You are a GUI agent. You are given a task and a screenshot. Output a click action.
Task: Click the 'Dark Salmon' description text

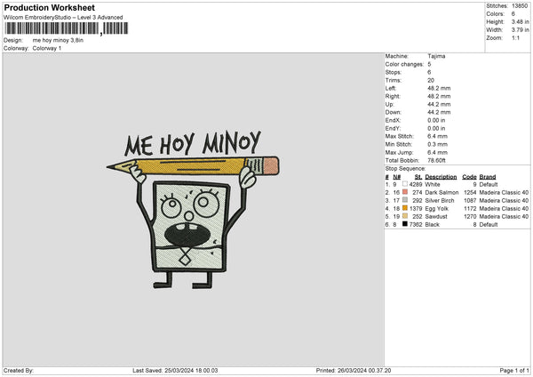pyautogui.click(x=442, y=193)
